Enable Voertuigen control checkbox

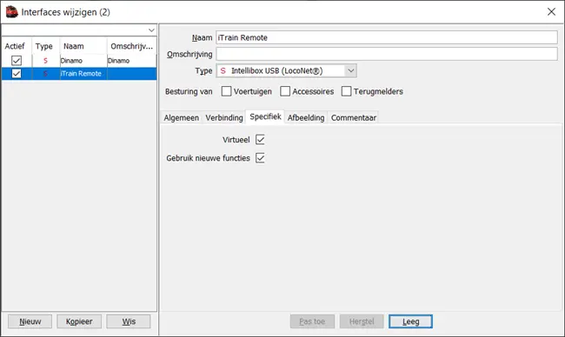click(226, 91)
